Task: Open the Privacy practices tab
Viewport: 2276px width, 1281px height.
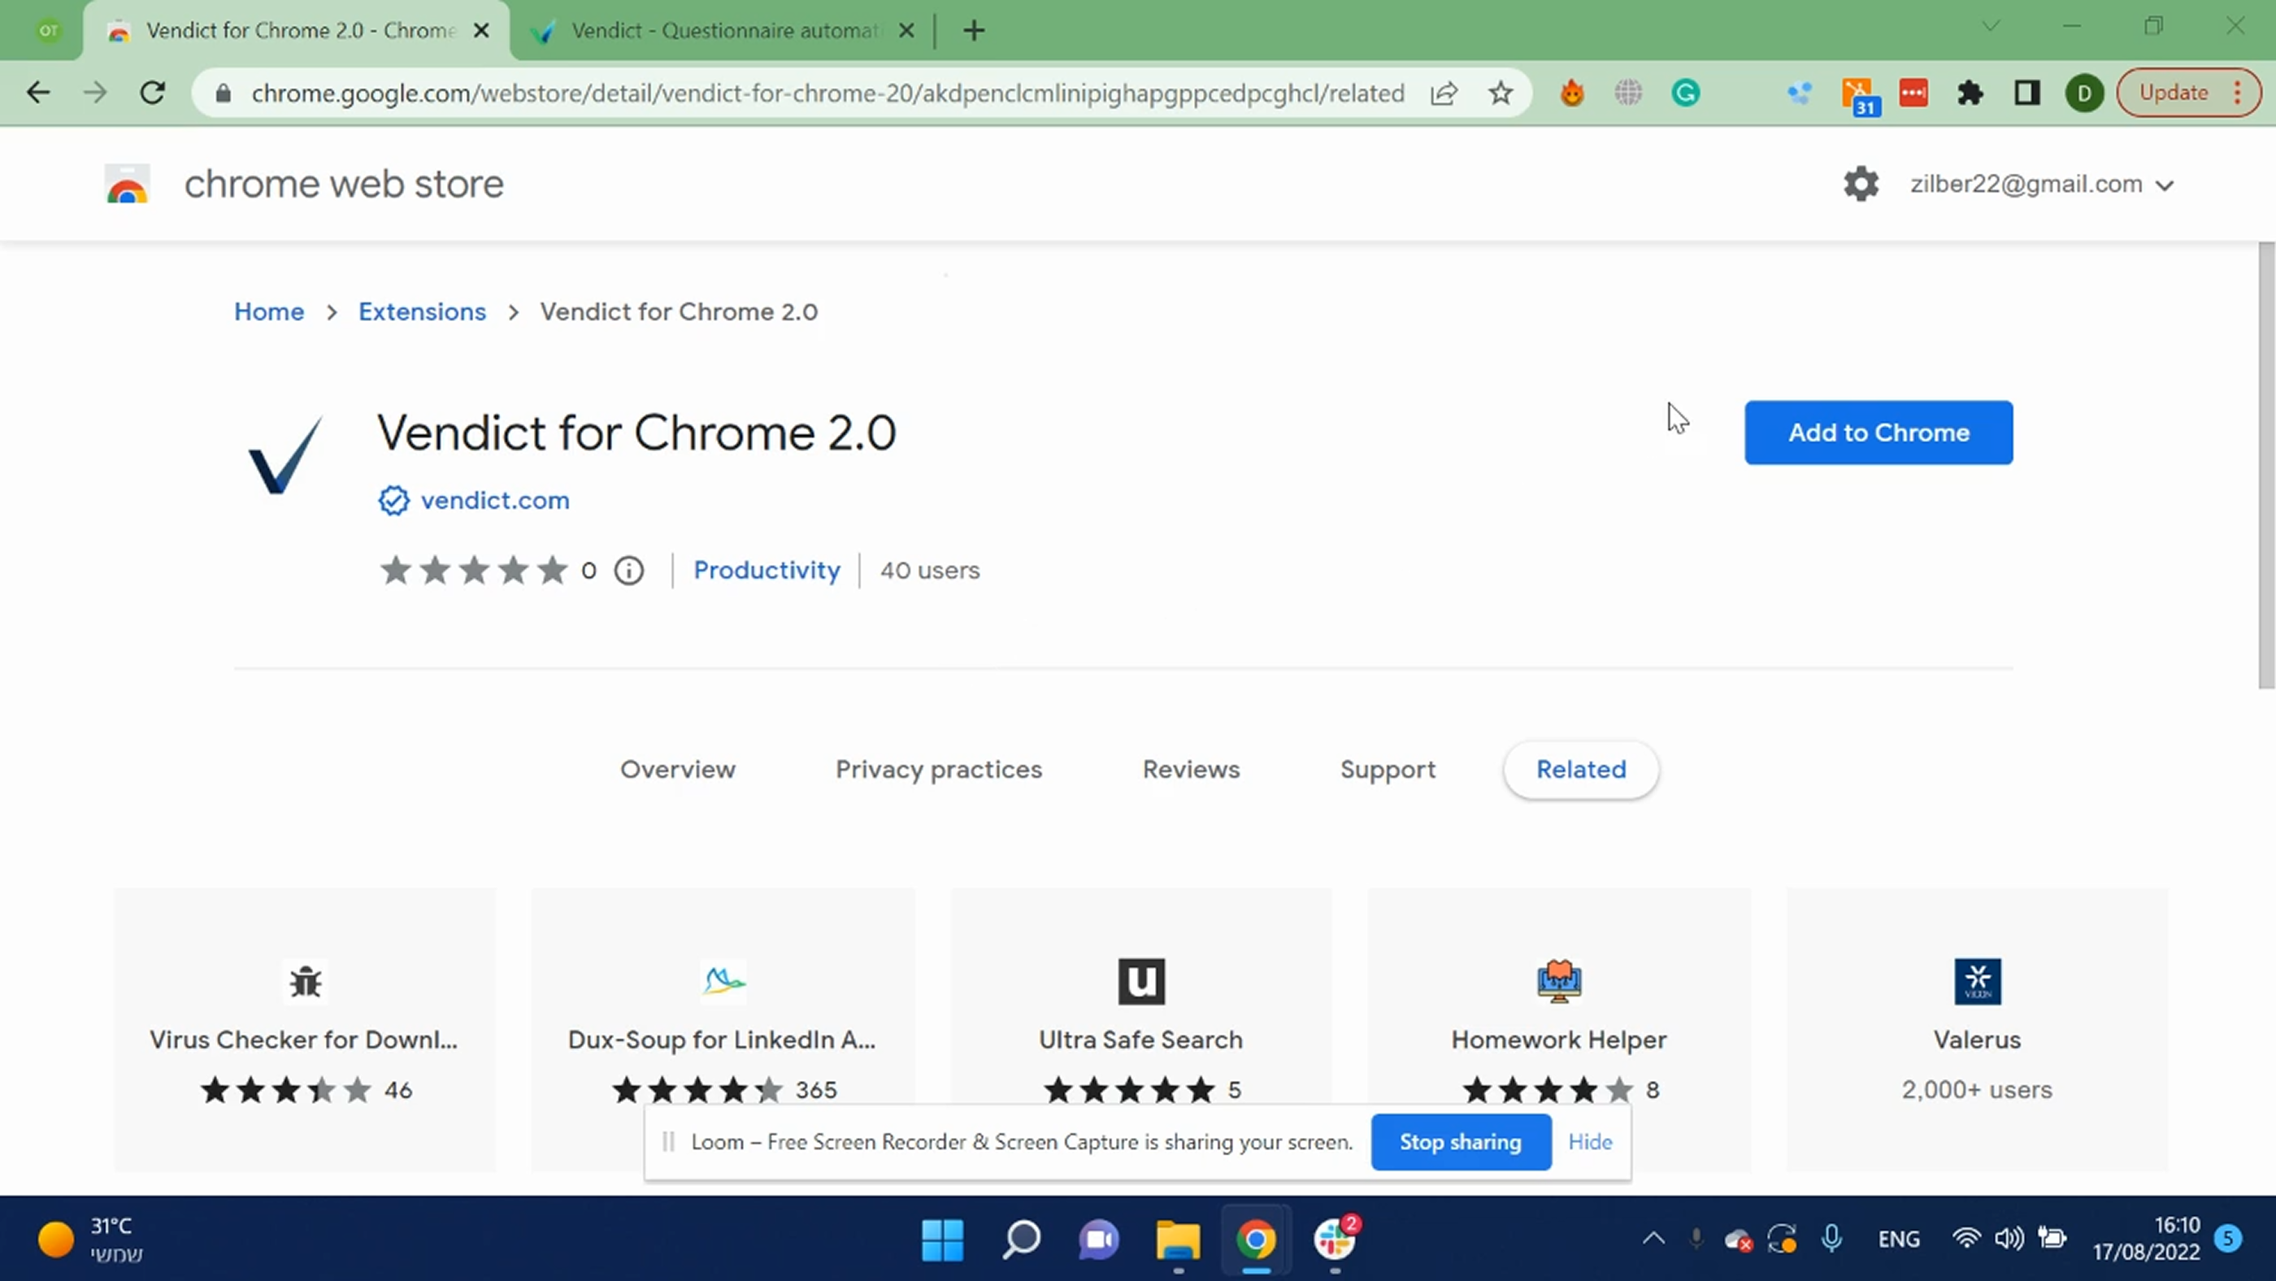Action: pos(938,770)
